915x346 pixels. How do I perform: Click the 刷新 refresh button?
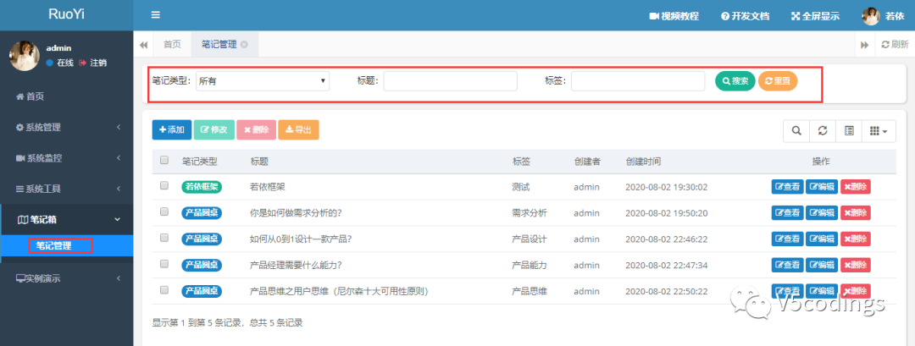pos(895,44)
